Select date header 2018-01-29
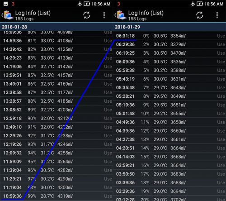This screenshot has height=201, width=226. (169, 27)
